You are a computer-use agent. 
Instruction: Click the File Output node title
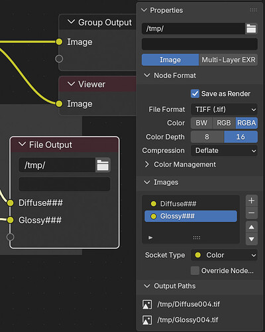point(50,145)
